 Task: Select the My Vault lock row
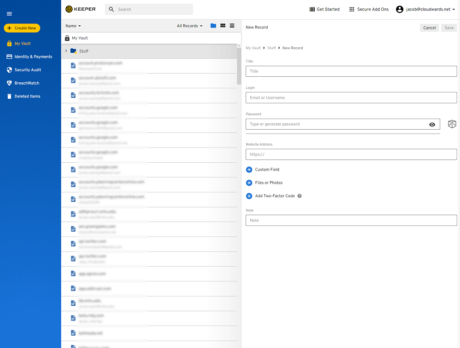pos(151,38)
